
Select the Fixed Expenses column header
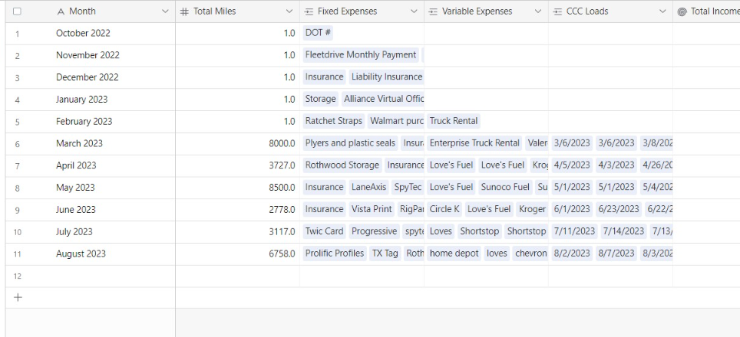coord(362,11)
